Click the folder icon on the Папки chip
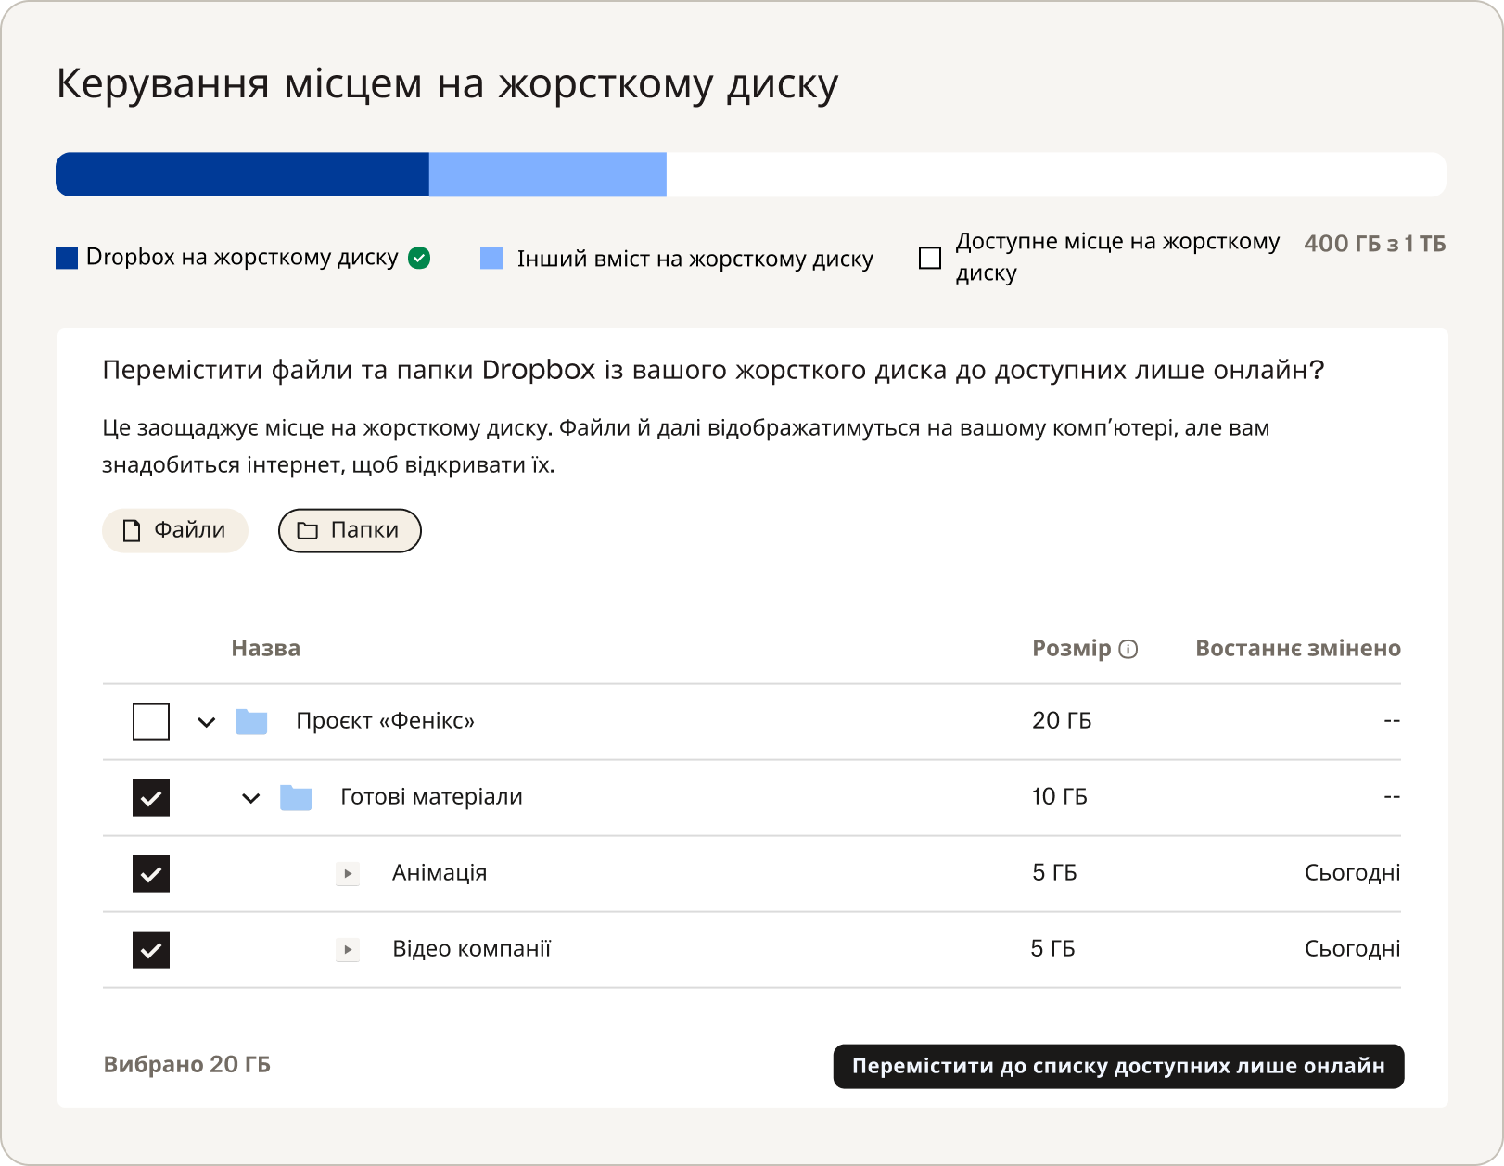This screenshot has width=1504, height=1166. click(x=307, y=530)
